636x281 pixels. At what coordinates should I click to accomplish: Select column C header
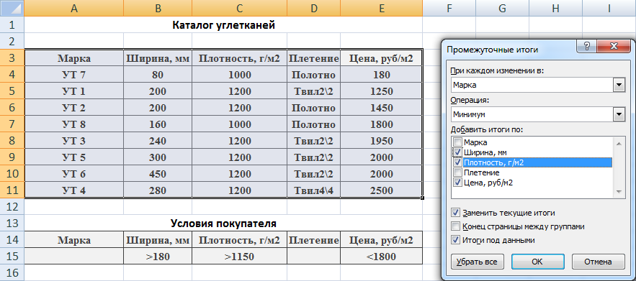click(x=239, y=8)
